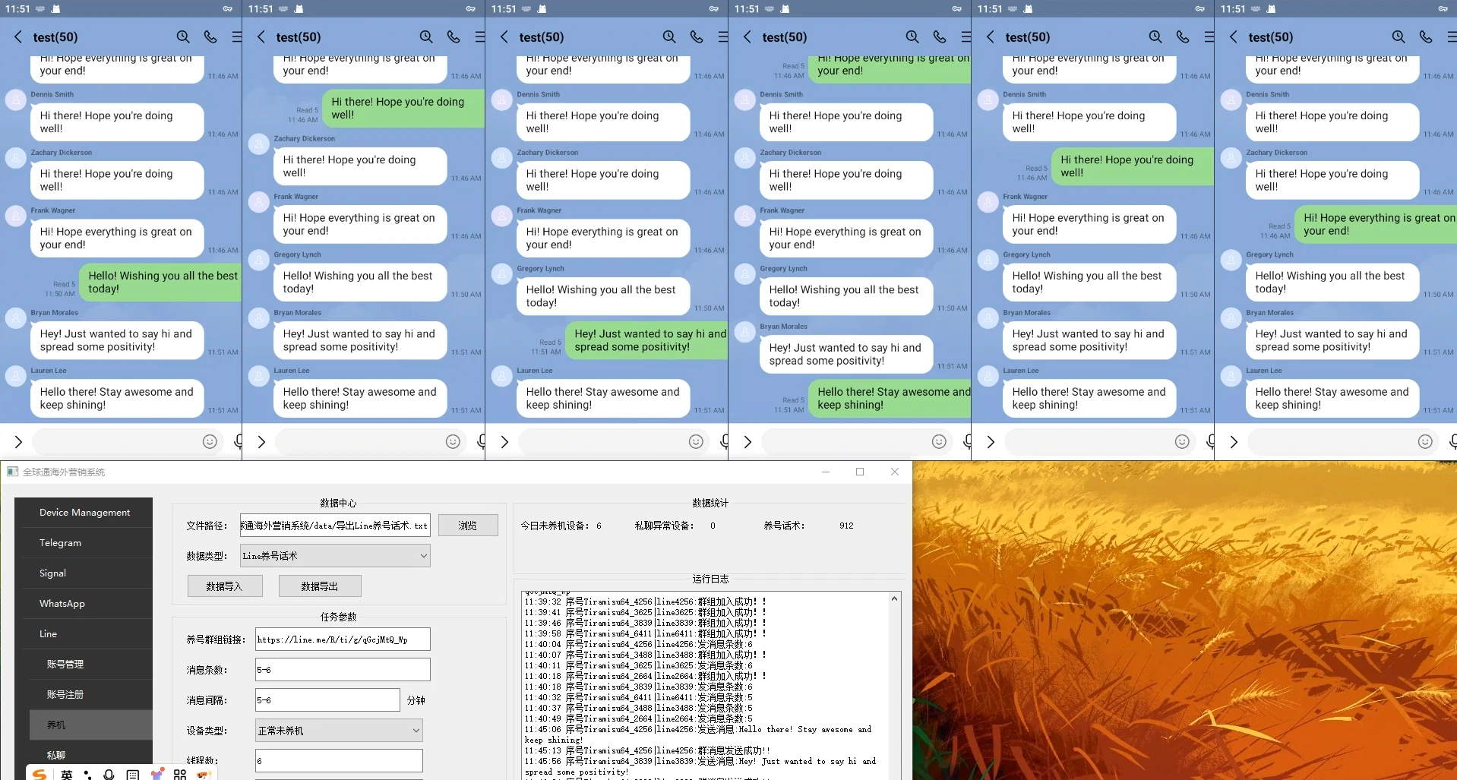Tap the search icon in the leftmost chat
Viewport: 1457px width, 780px height.
click(183, 36)
